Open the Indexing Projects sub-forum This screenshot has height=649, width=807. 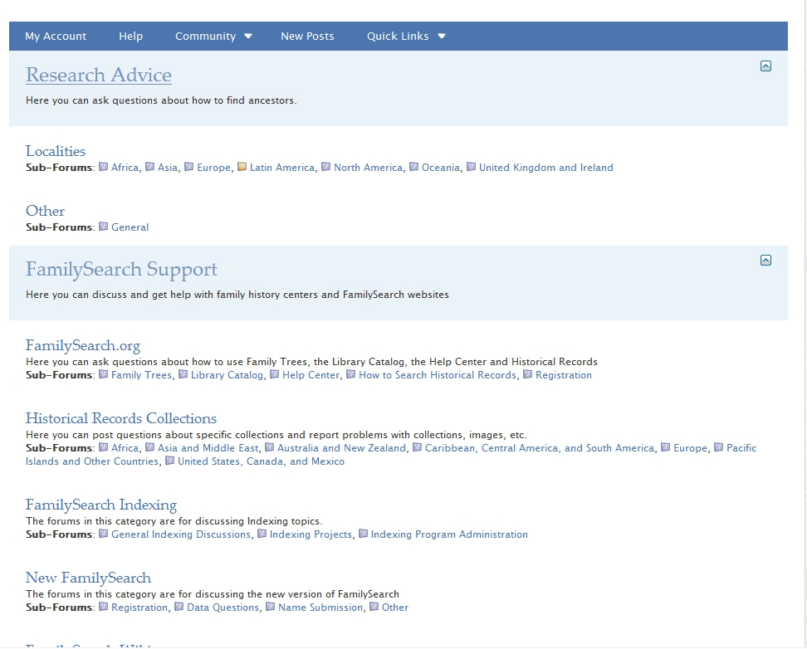click(x=311, y=534)
